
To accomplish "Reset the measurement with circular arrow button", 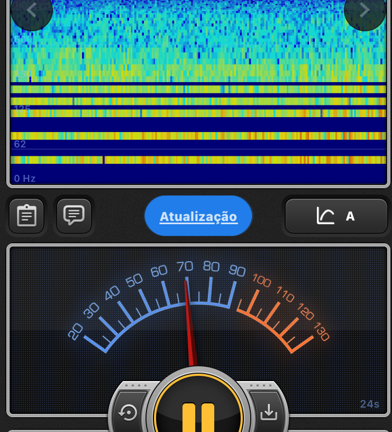I will 128,412.
